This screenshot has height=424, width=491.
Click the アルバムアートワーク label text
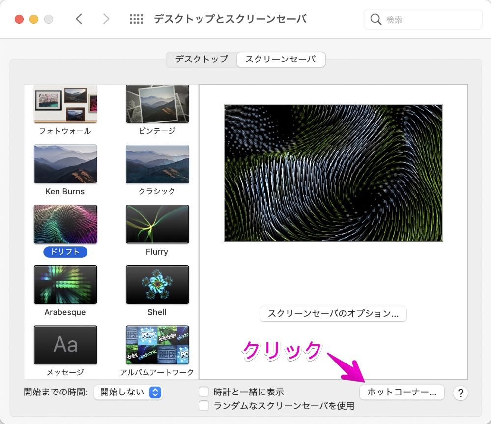157,372
